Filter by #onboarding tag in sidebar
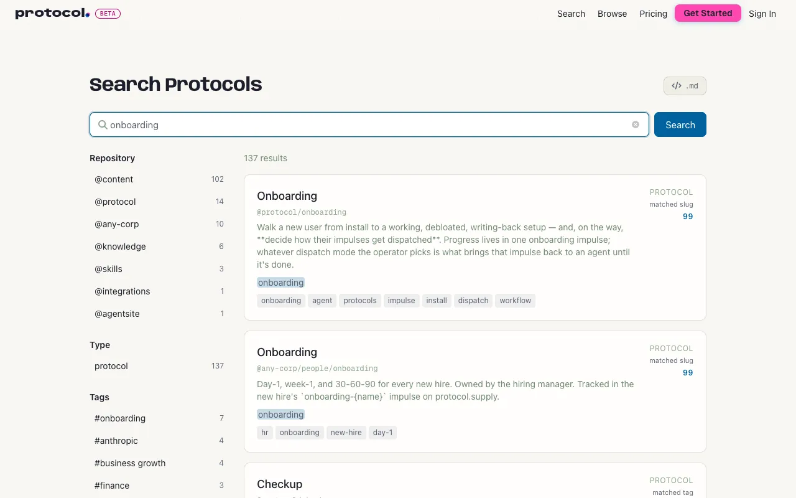796x498 pixels. pyautogui.click(x=159, y=418)
